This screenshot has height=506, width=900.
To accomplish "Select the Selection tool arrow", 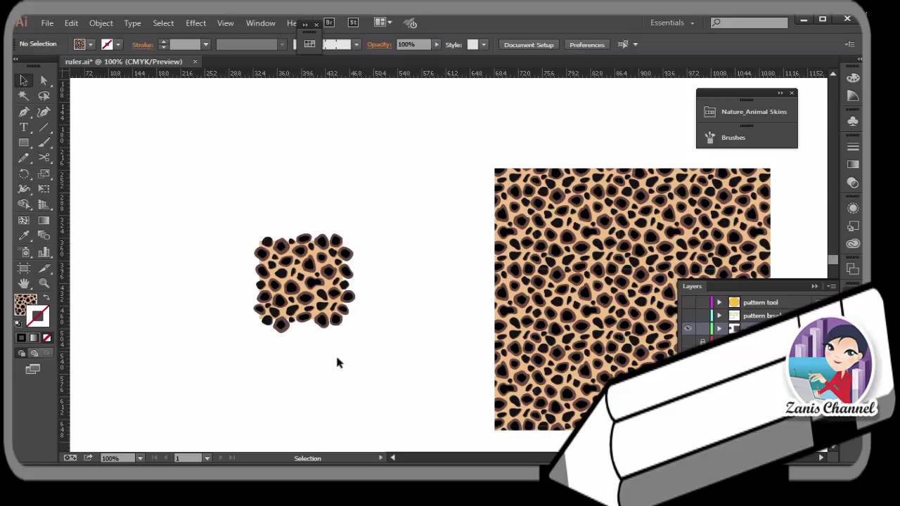I will tap(24, 80).
